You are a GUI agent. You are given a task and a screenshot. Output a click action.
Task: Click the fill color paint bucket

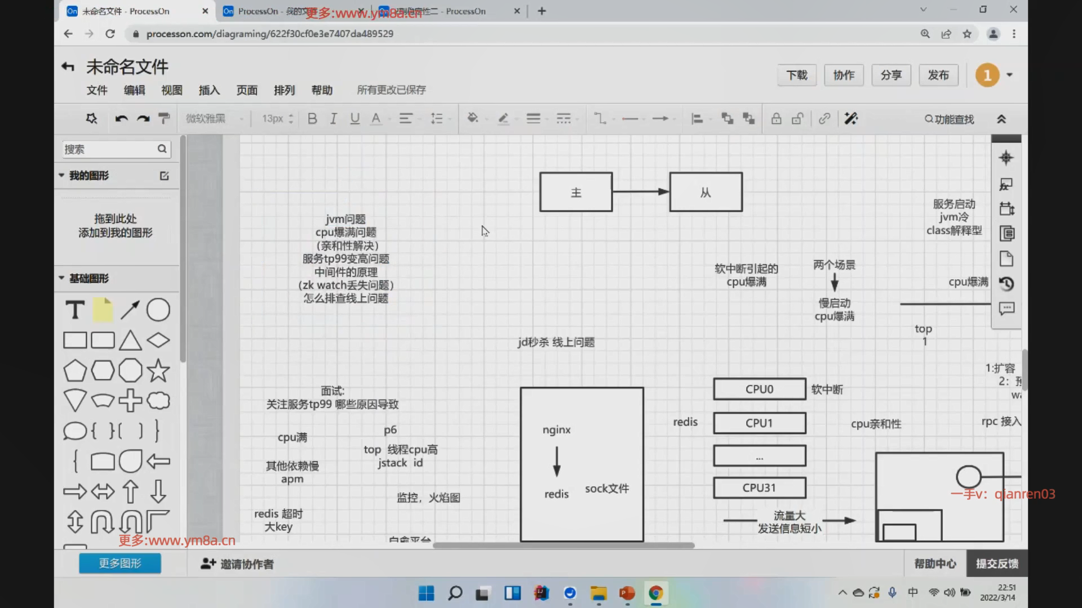pyautogui.click(x=473, y=118)
